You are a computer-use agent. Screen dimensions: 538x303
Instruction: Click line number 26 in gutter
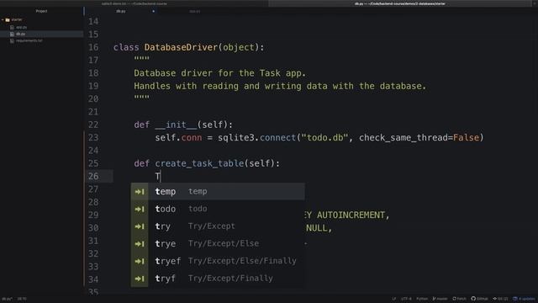[x=93, y=176]
